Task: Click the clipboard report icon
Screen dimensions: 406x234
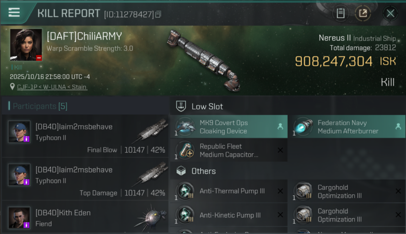Action: pyautogui.click(x=340, y=13)
